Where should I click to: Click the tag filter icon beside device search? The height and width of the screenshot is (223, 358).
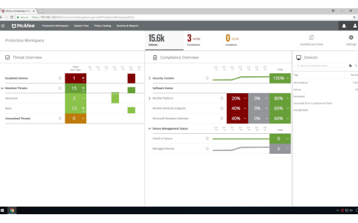tap(350, 66)
